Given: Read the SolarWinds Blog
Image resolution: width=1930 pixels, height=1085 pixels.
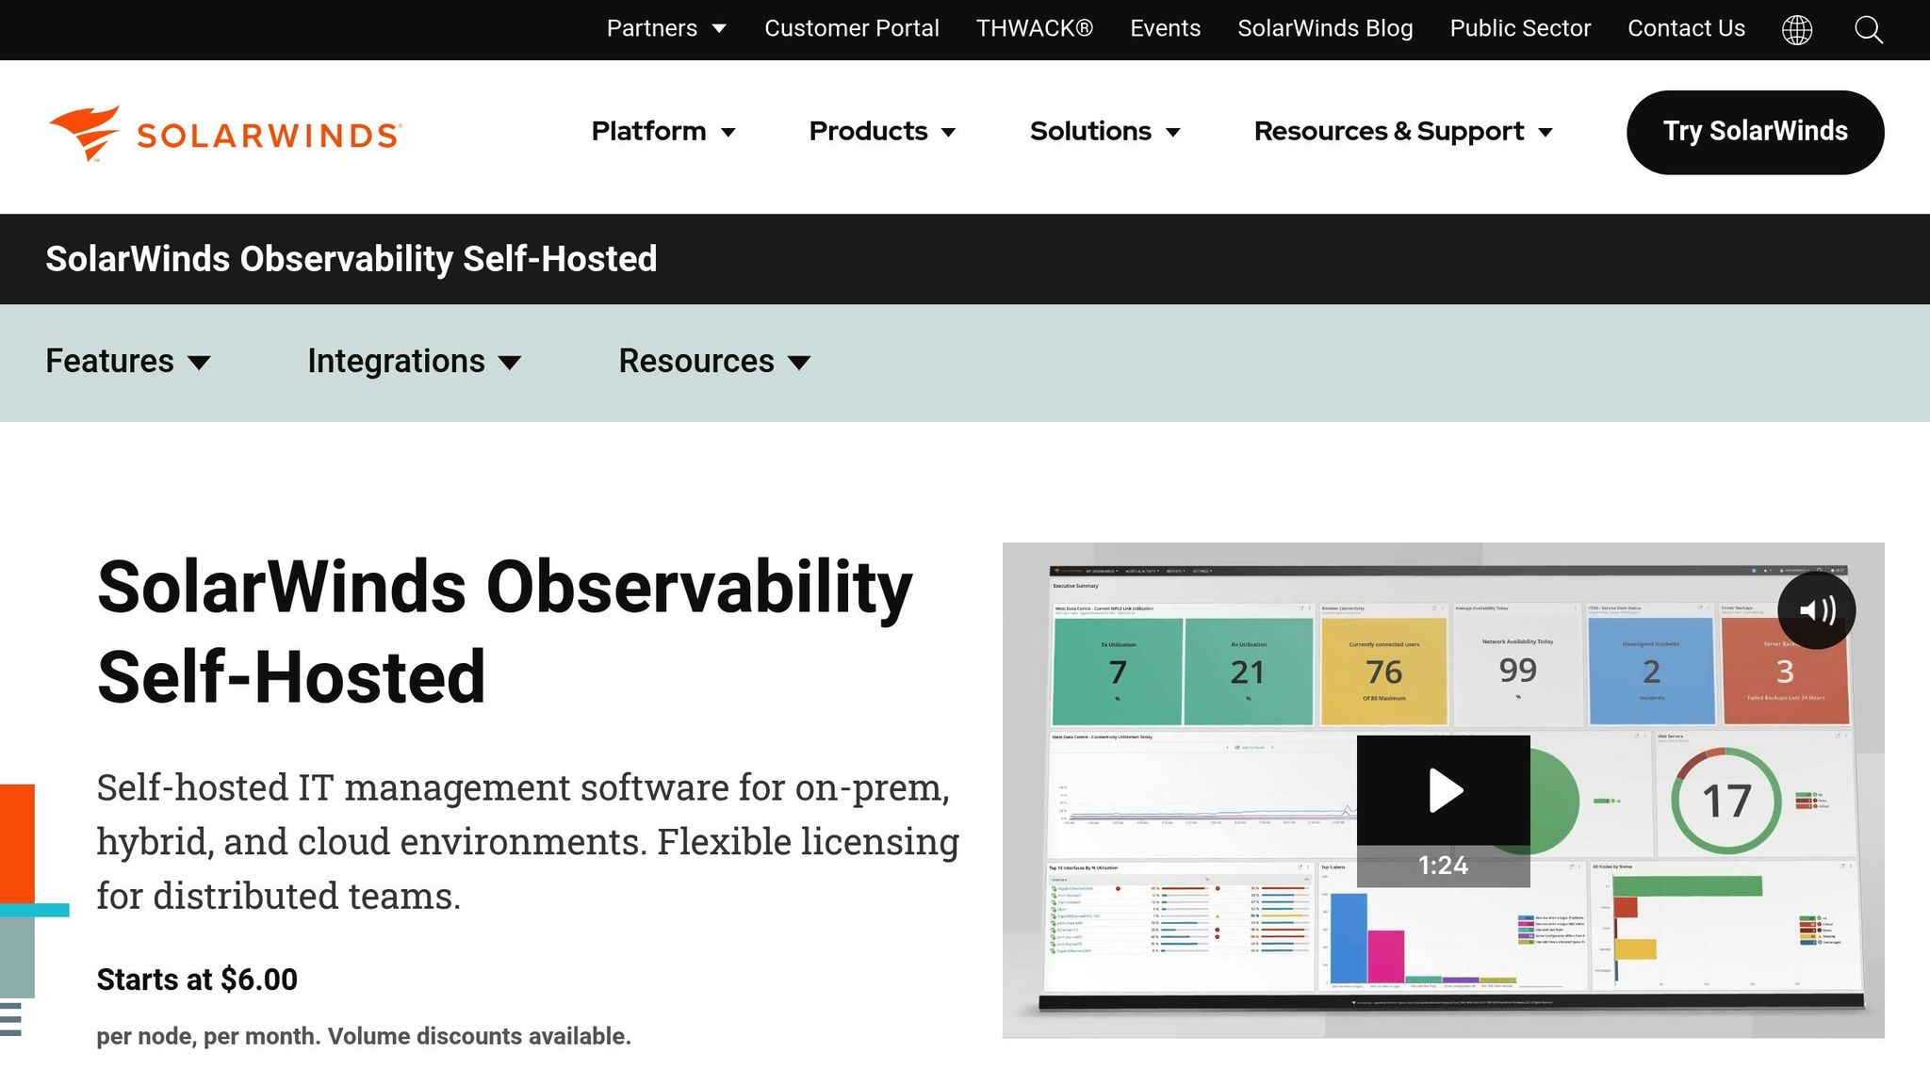Looking at the screenshot, I should coord(1325,28).
